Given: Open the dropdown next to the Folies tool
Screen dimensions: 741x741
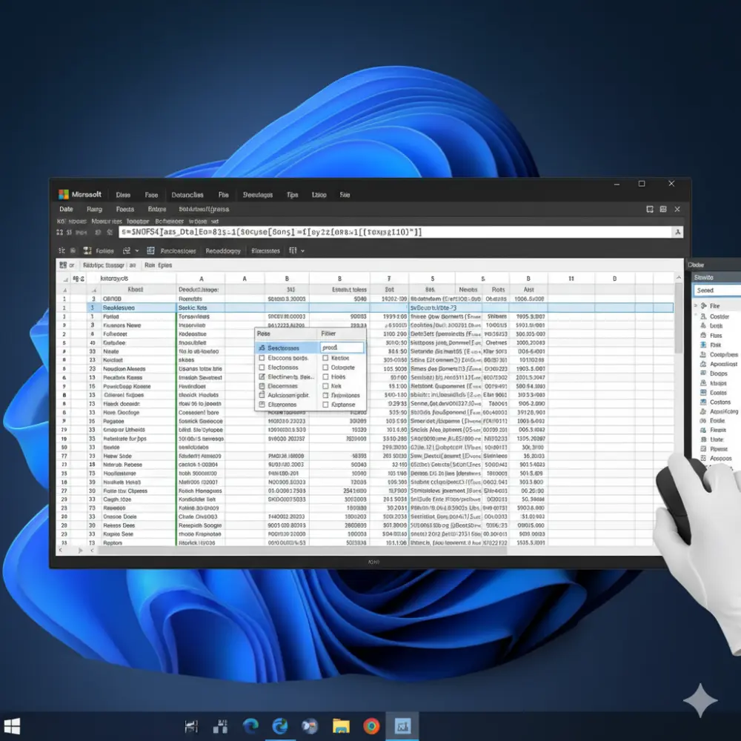Looking at the screenshot, I should (x=136, y=250).
